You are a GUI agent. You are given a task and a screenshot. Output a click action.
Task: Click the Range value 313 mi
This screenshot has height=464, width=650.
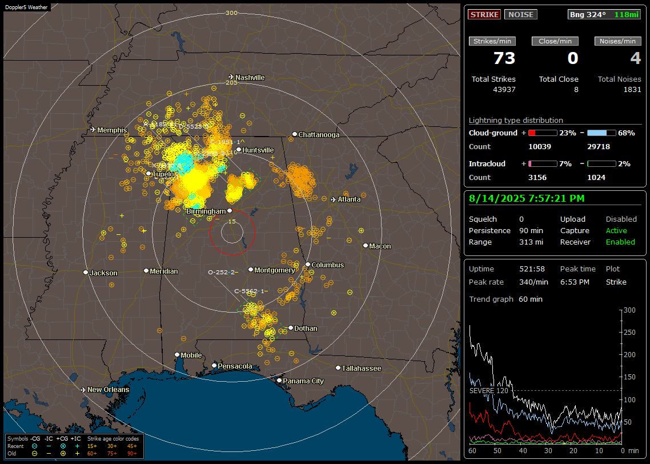pos(531,242)
